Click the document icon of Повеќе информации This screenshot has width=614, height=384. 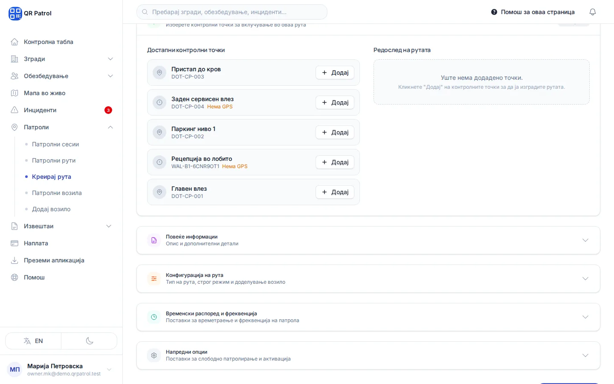click(154, 240)
